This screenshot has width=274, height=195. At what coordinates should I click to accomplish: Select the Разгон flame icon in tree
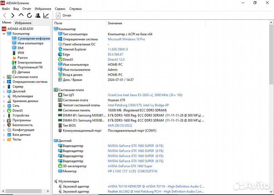click(x=14, y=58)
